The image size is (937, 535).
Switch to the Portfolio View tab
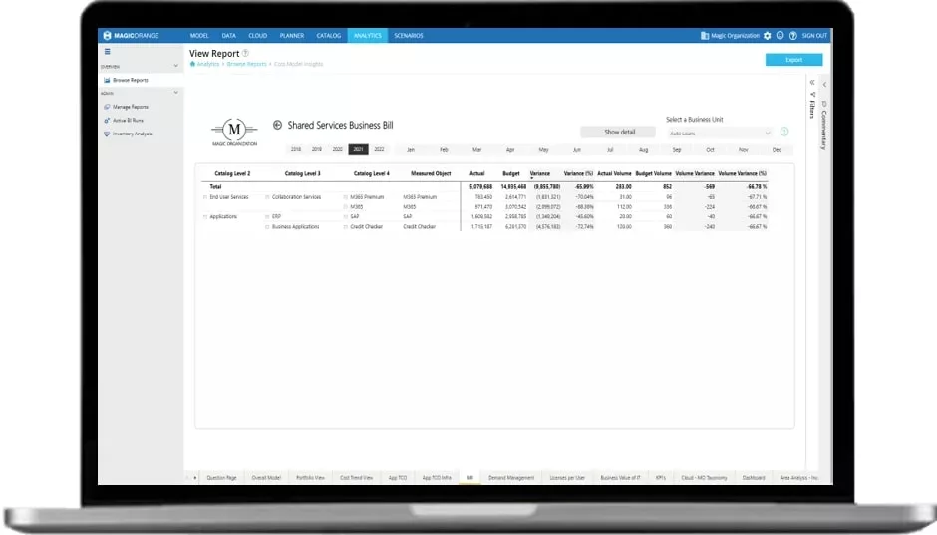[x=310, y=478]
